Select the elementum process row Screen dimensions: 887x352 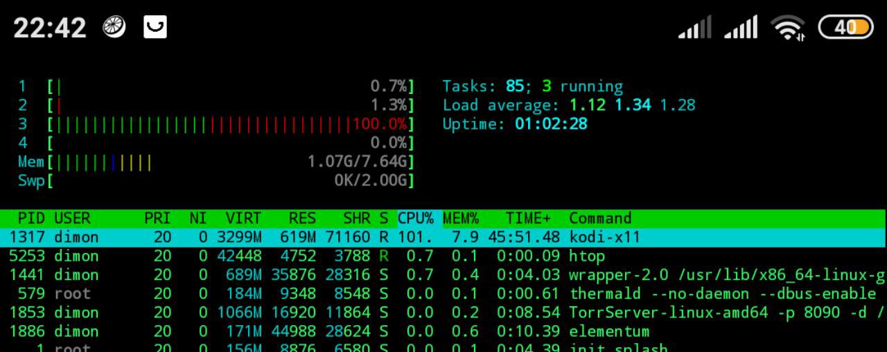pyautogui.click(x=443, y=331)
